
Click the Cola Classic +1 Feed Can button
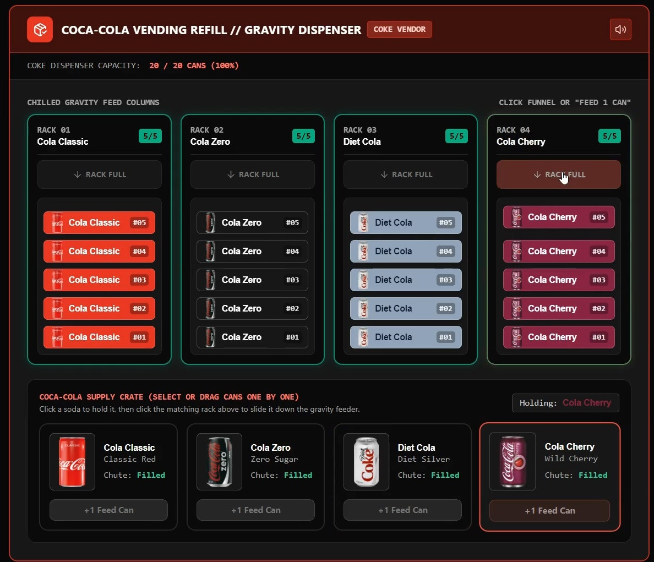pyautogui.click(x=108, y=510)
